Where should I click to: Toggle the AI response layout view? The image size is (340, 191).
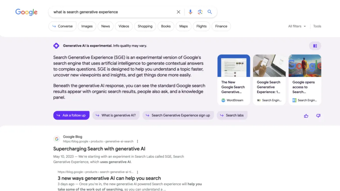315,46
